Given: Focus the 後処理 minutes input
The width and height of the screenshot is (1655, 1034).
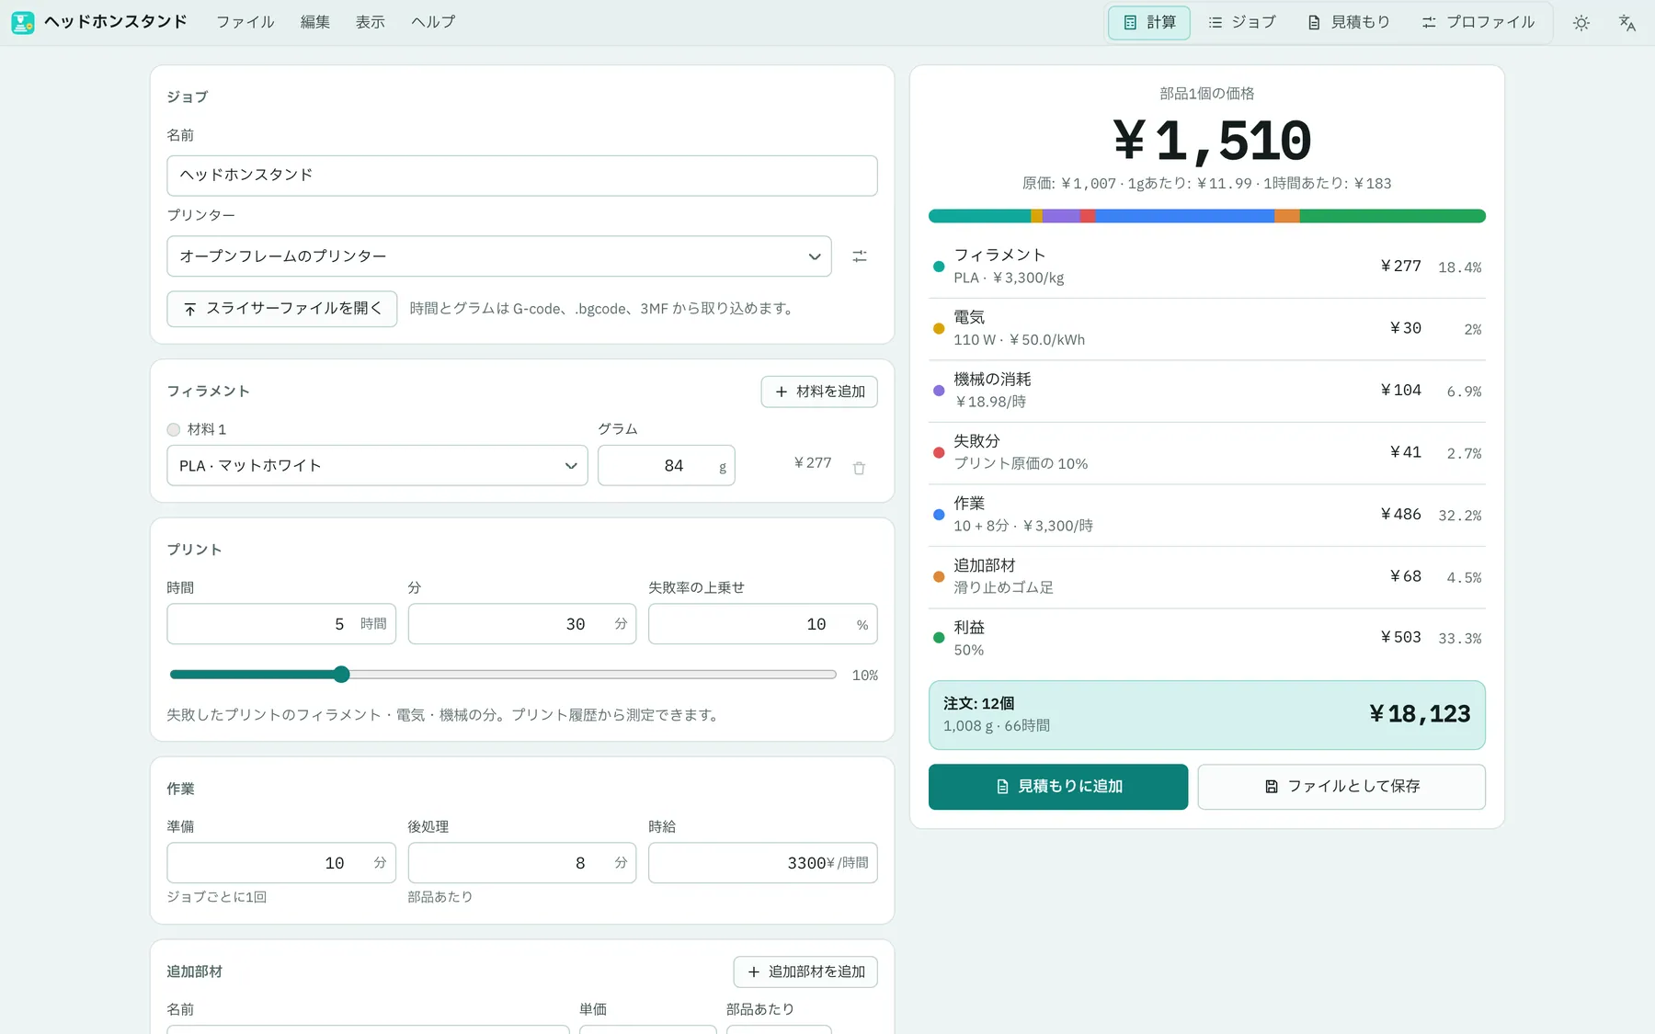Looking at the screenshot, I should 522,863.
